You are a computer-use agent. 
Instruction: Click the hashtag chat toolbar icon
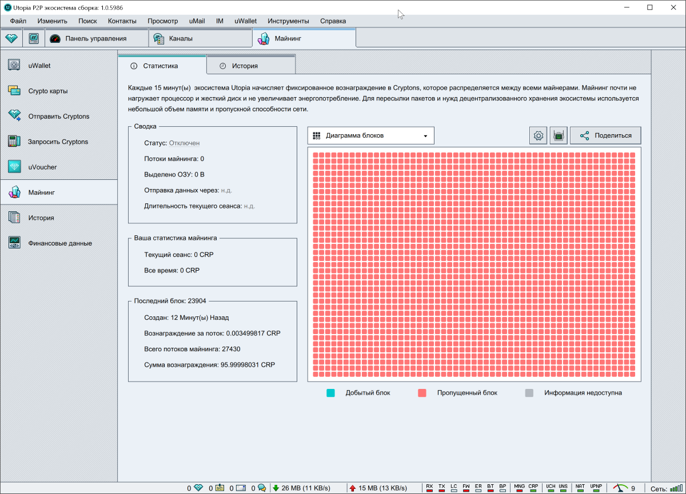(34, 38)
